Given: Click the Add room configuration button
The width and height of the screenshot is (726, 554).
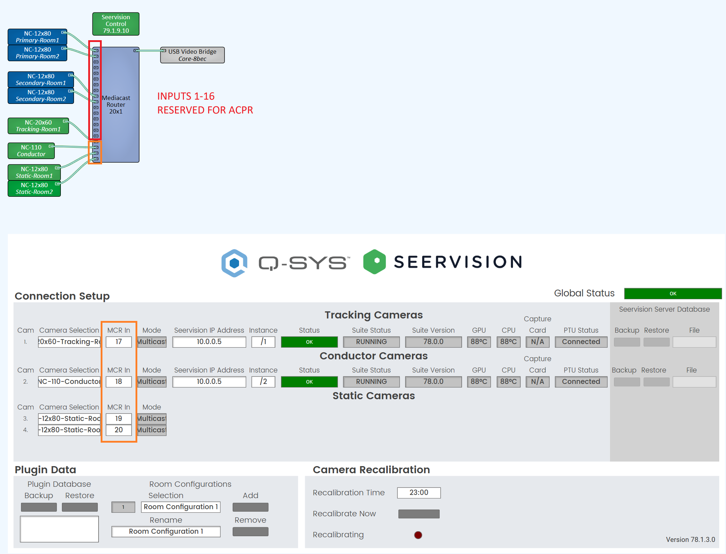Looking at the screenshot, I should click(x=250, y=507).
